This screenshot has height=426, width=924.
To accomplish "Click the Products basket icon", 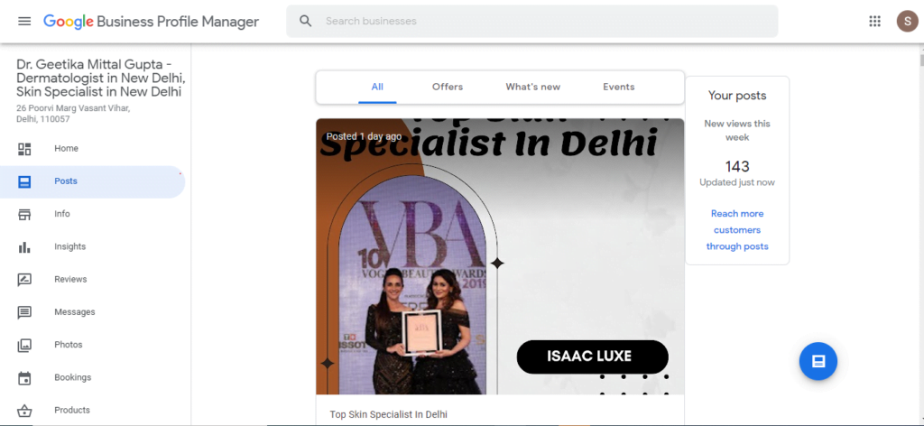I will (x=24, y=411).
